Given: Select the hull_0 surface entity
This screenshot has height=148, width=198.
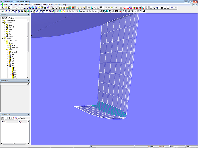Looking at the screenshot, I should click(11, 36).
